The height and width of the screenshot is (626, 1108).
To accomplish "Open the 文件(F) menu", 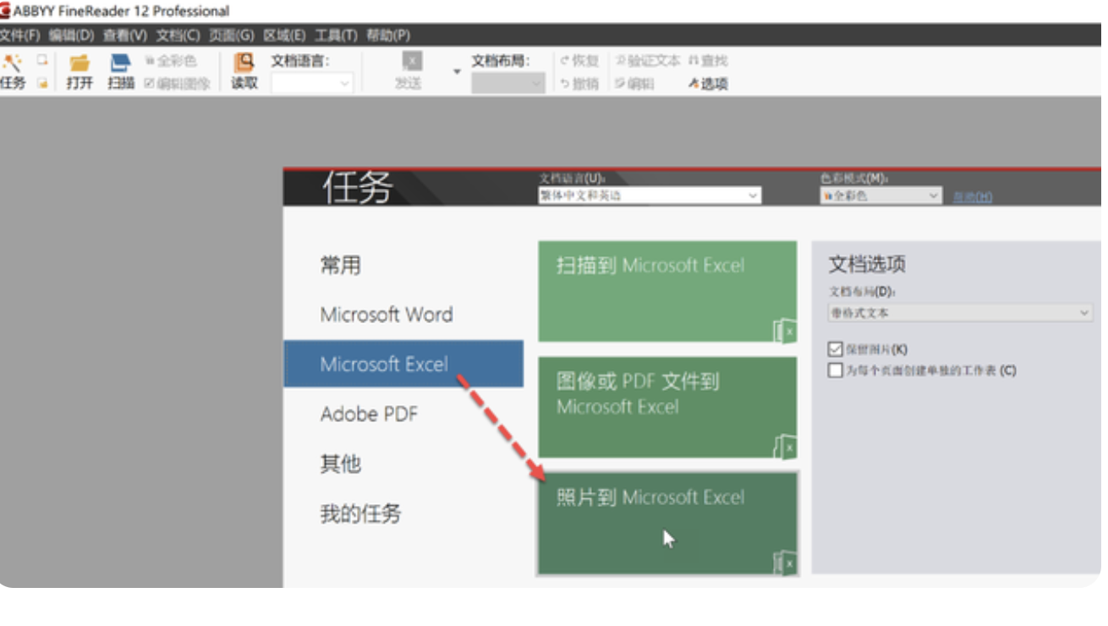I will click(19, 36).
